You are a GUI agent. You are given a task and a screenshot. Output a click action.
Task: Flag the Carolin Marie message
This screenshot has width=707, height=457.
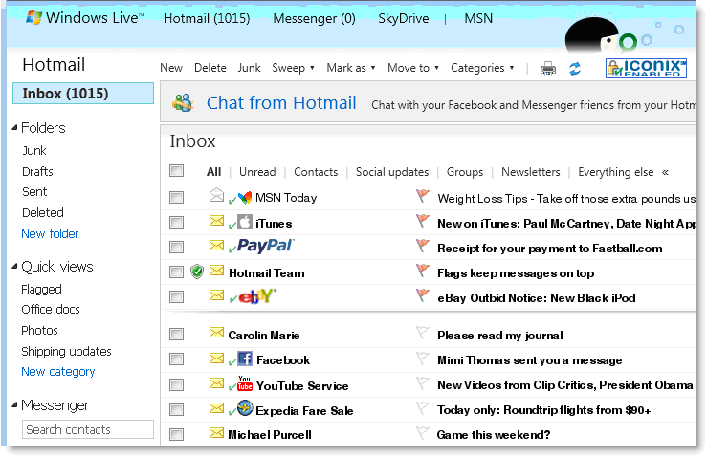coord(423,333)
